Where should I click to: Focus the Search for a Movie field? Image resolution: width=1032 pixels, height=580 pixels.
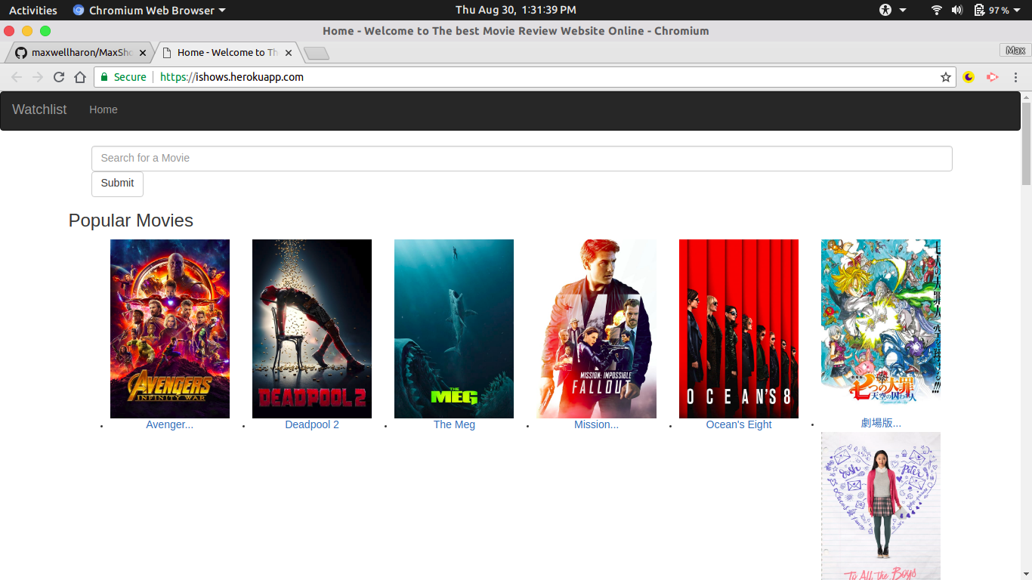click(x=521, y=159)
